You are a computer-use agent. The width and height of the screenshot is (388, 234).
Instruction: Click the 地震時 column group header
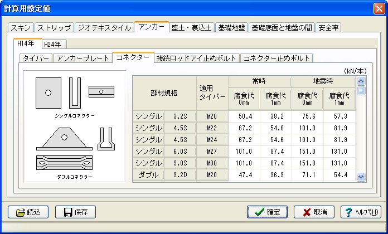pyautogui.click(x=323, y=81)
